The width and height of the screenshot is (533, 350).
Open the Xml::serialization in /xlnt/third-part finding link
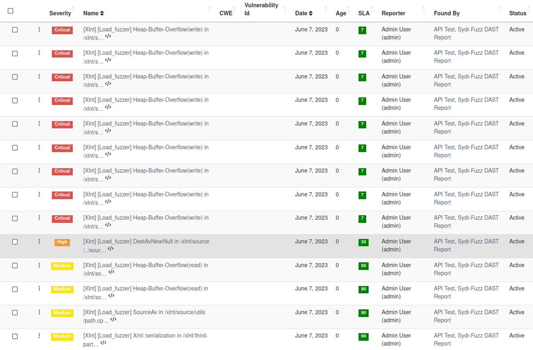145,339
